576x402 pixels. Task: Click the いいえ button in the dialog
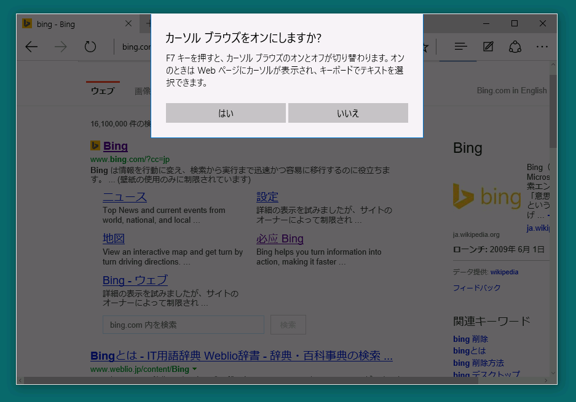(348, 113)
